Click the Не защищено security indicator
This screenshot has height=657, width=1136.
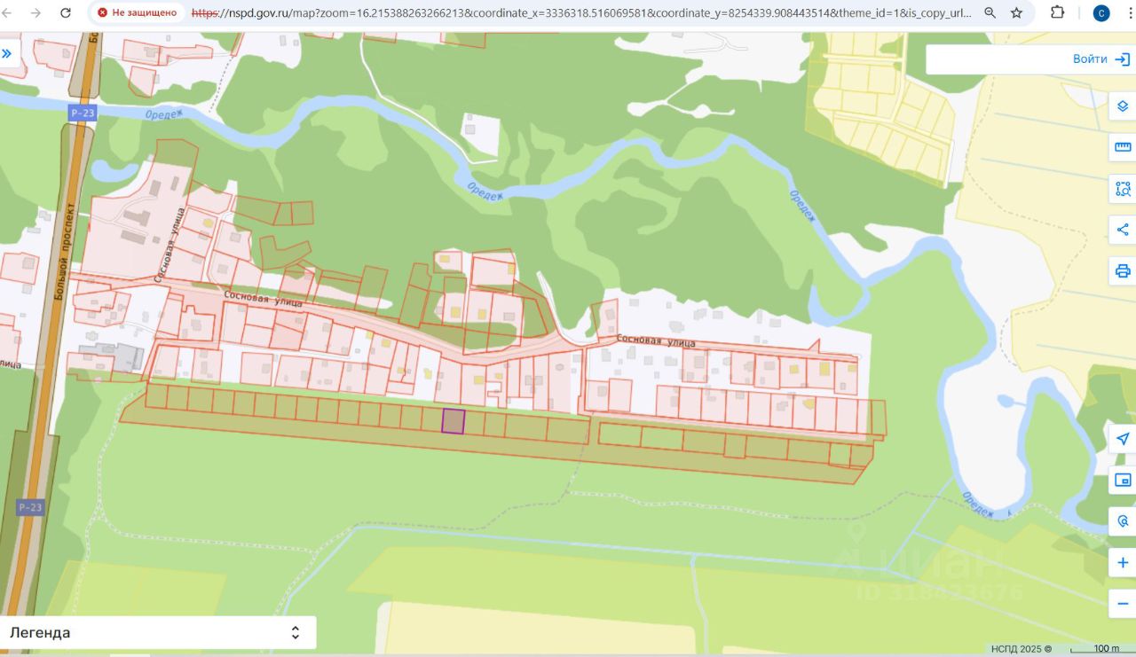(x=138, y=13)
